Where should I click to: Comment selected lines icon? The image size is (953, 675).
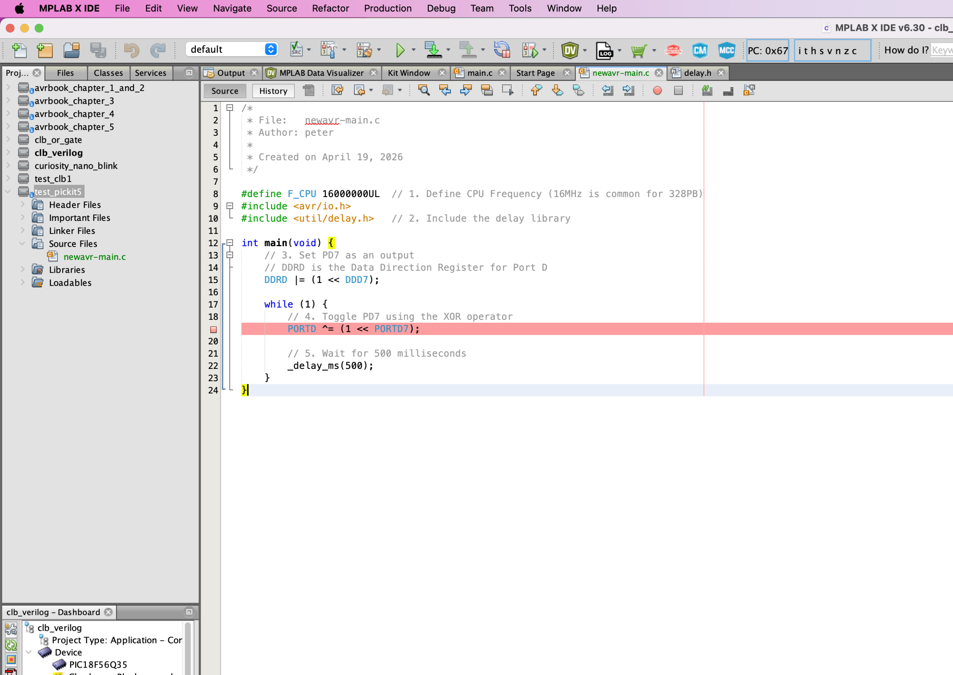[707, 90]
